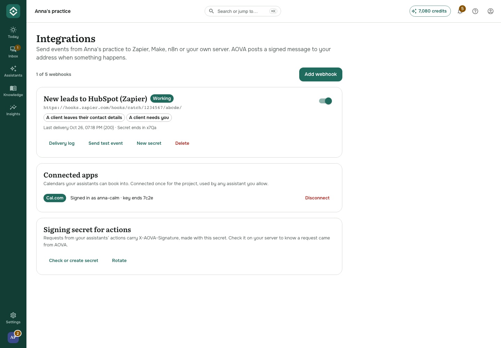Click the 'Signing secret for actions' heading
This screenshot has width=501, height=348.
coord(87,230)
